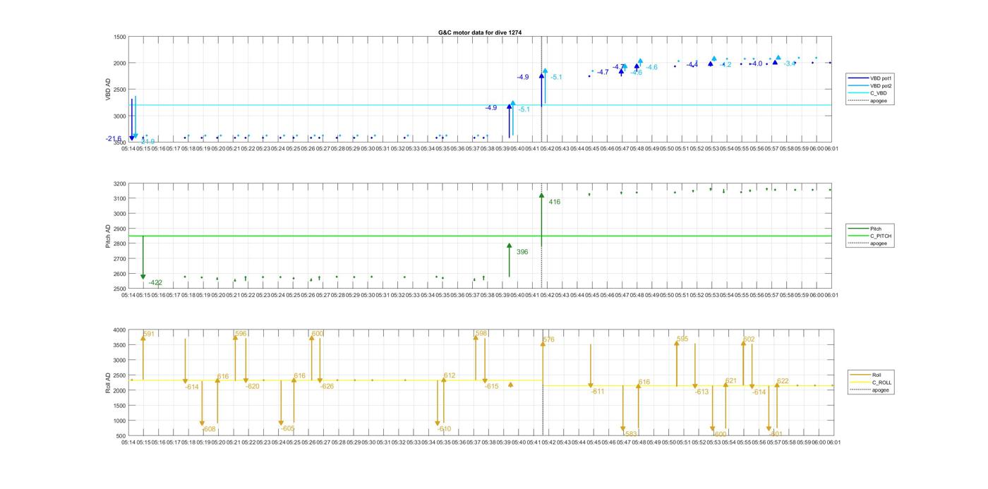Click the '-611' roll data label
This screenshot has height=489, width=988.
tap(598, 392)
